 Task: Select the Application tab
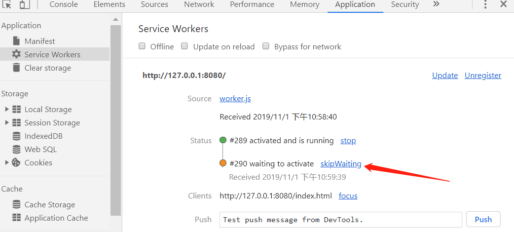coord(355,4)
